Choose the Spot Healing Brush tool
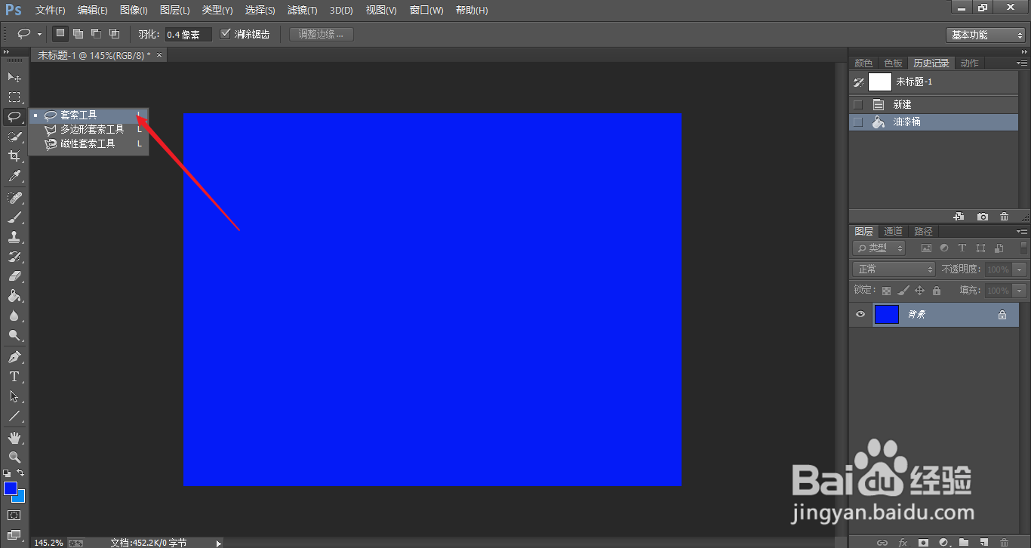The width and height of the screenshot is (1031, 548). (14, 198)
